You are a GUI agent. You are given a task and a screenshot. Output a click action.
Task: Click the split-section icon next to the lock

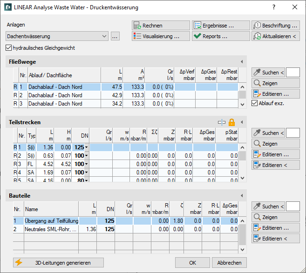click(222, 122)
